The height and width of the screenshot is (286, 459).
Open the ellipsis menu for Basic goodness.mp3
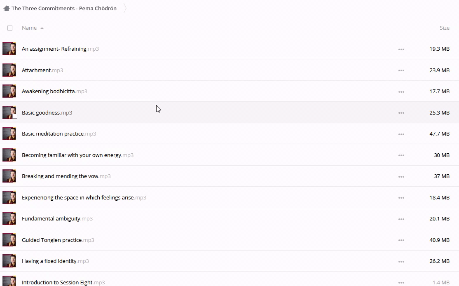point(401,113)
